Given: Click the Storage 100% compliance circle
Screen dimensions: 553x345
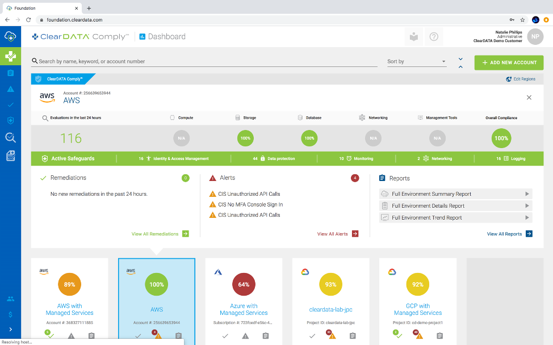Looking at the screenshot, I should click(x=245, y=138).
